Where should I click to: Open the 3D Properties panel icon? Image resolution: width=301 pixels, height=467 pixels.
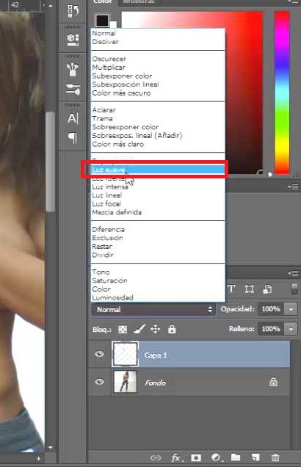(73, 40)
